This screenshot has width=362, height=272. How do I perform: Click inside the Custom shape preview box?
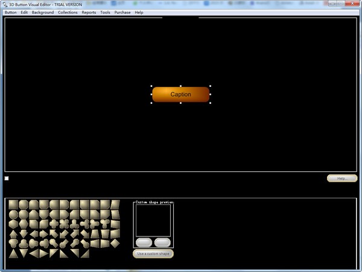[153, 220]
